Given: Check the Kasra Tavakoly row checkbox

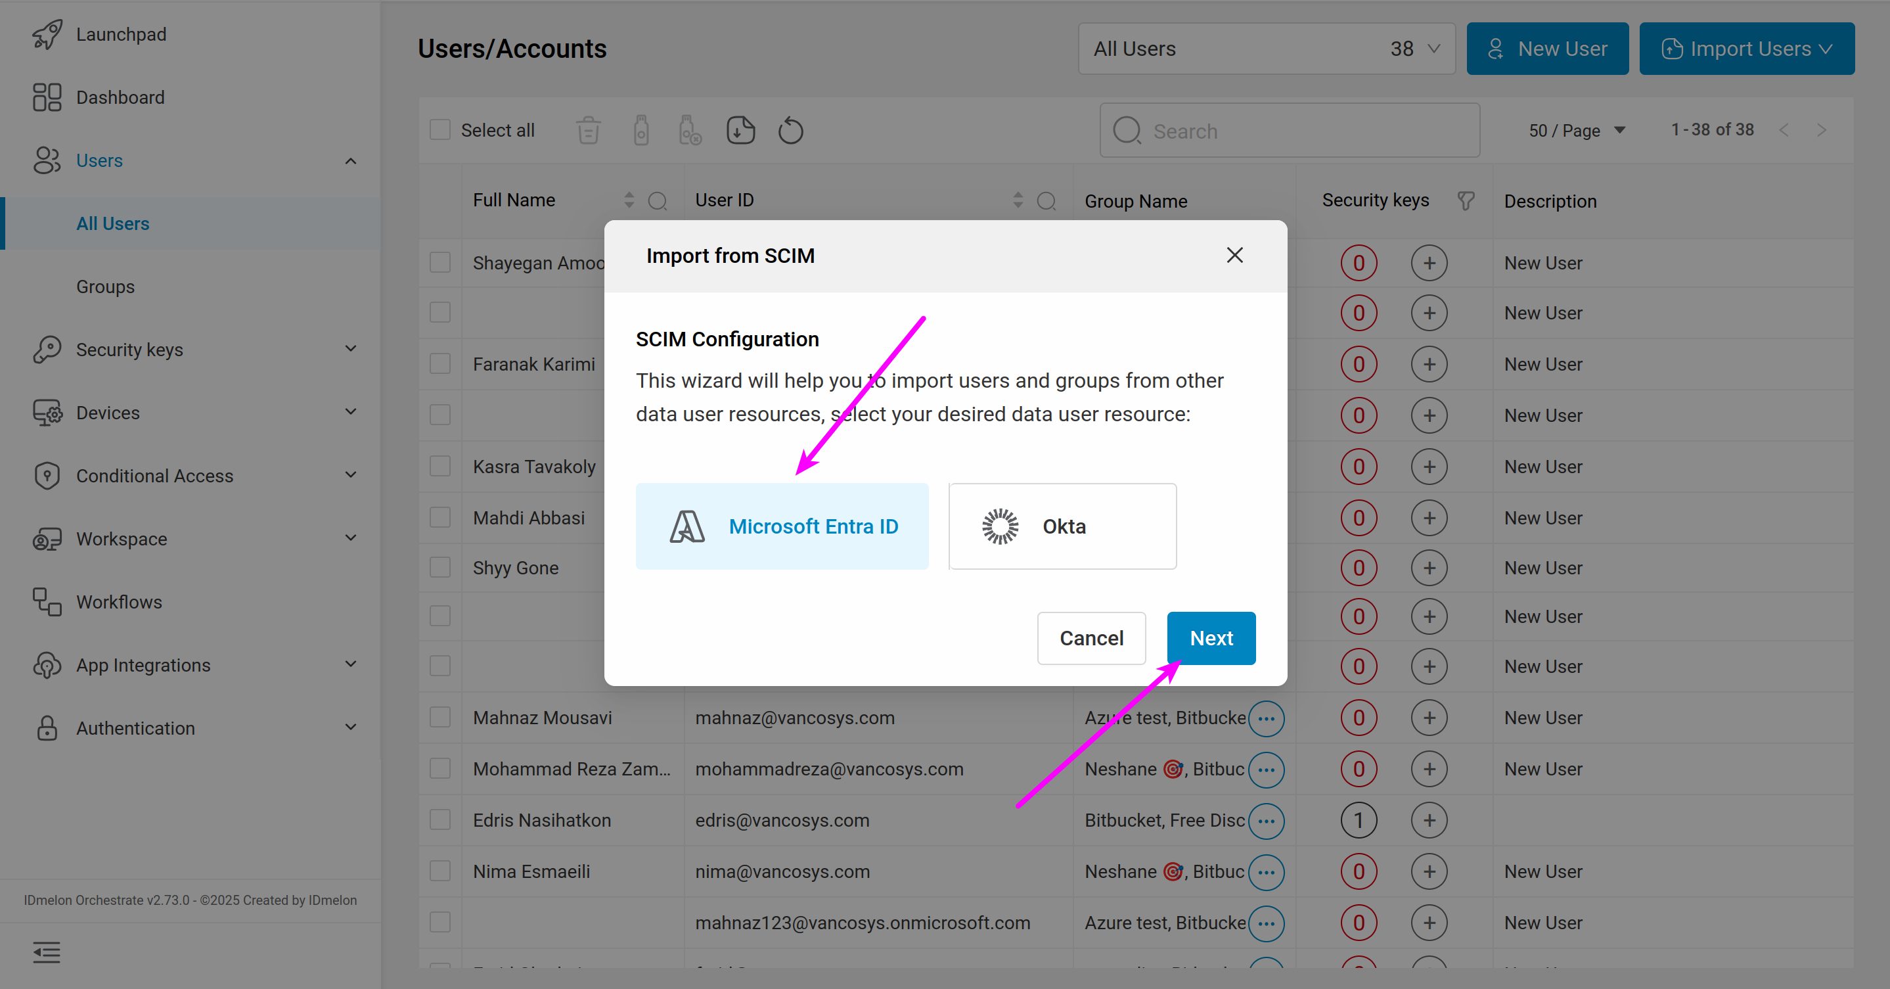Looking at the screenshot, I should coord(440,467).
